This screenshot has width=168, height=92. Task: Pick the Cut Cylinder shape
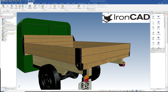point(158,33)
